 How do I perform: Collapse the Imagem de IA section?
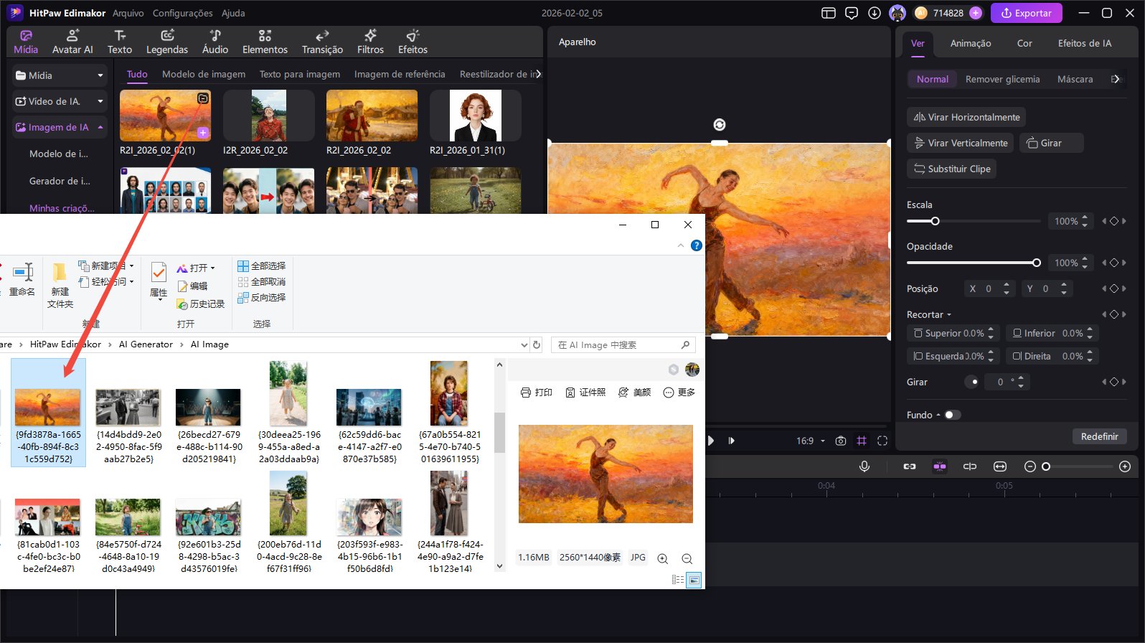coord(100,127)
